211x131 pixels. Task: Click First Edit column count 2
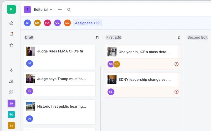179,37
